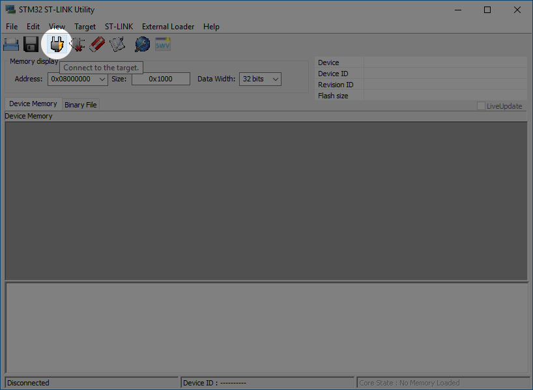Click the Device ID status bar entry

268,383
